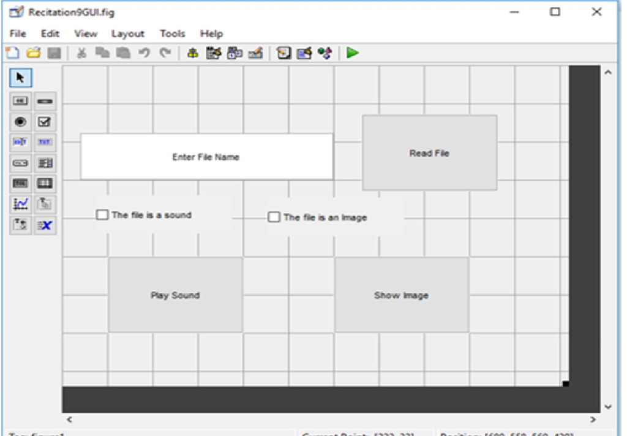Pick the Edit Text tool from the palette

pos(19,142)
